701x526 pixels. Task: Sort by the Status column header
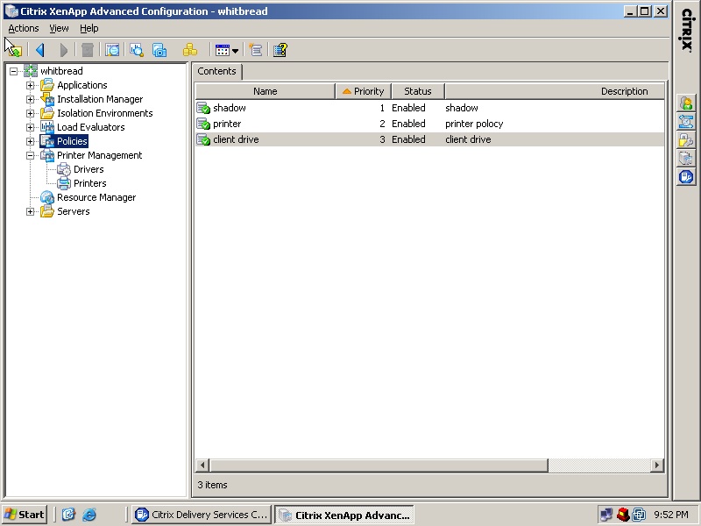tap(418, 91)
